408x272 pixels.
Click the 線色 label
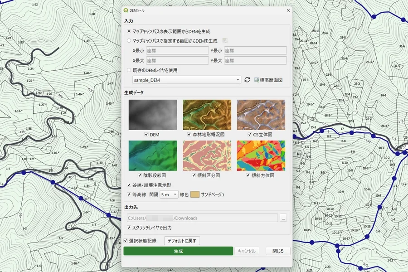184,194
